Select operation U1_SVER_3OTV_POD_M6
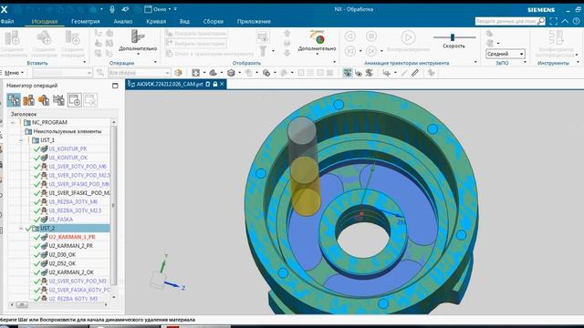The image size is (584, 328). tap(78, 167)
